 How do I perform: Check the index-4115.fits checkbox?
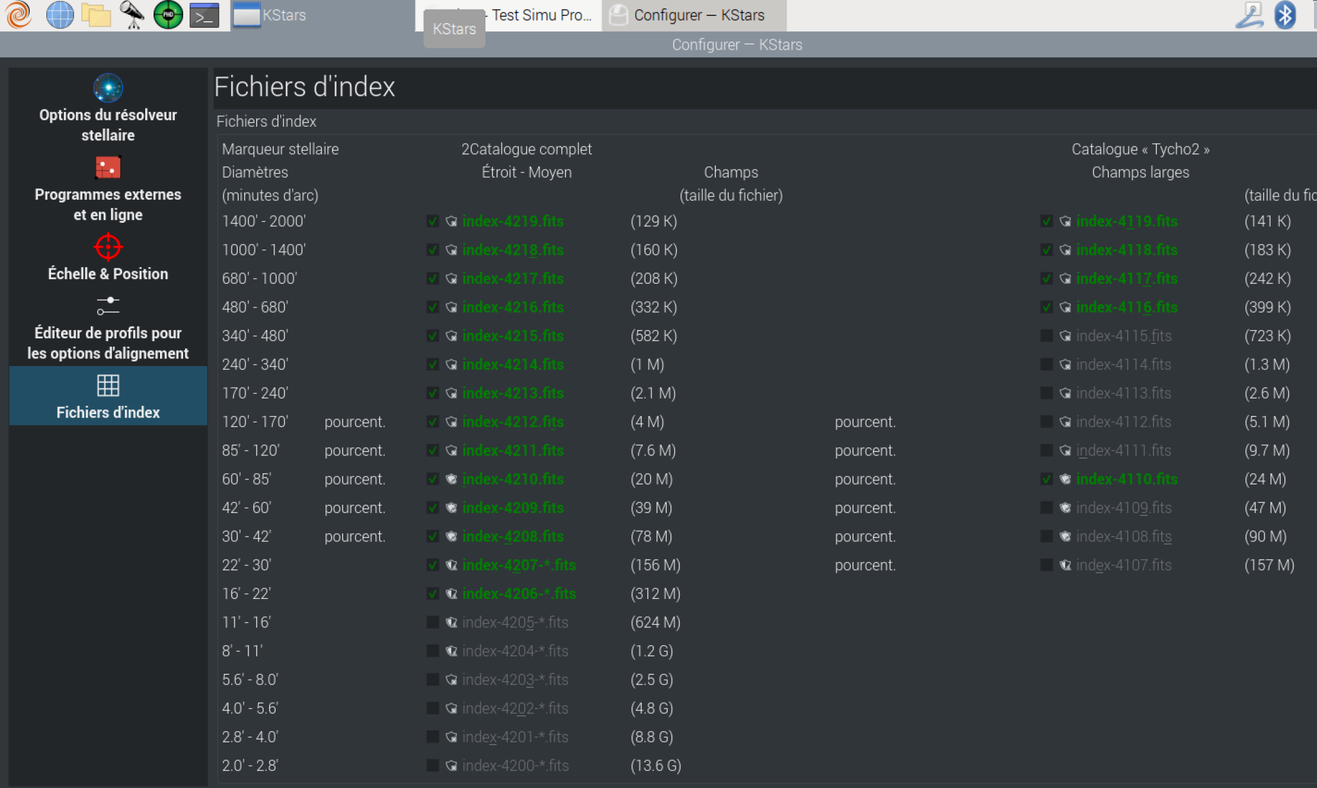(x=1047, y=336)
